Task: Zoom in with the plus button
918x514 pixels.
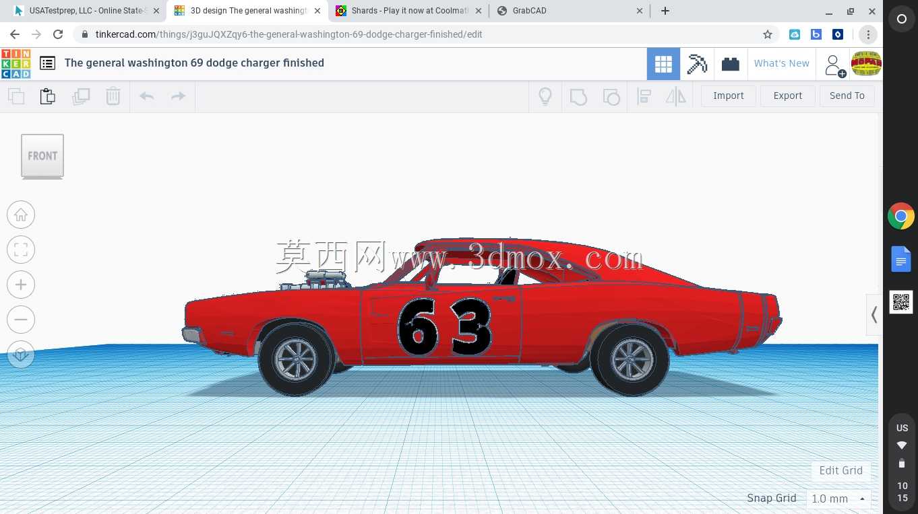Action: point(21,285)
